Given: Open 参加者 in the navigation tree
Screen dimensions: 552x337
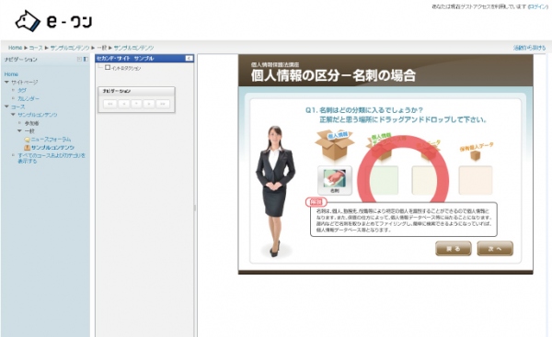Looking at the screenshot, I should (31, 123).
